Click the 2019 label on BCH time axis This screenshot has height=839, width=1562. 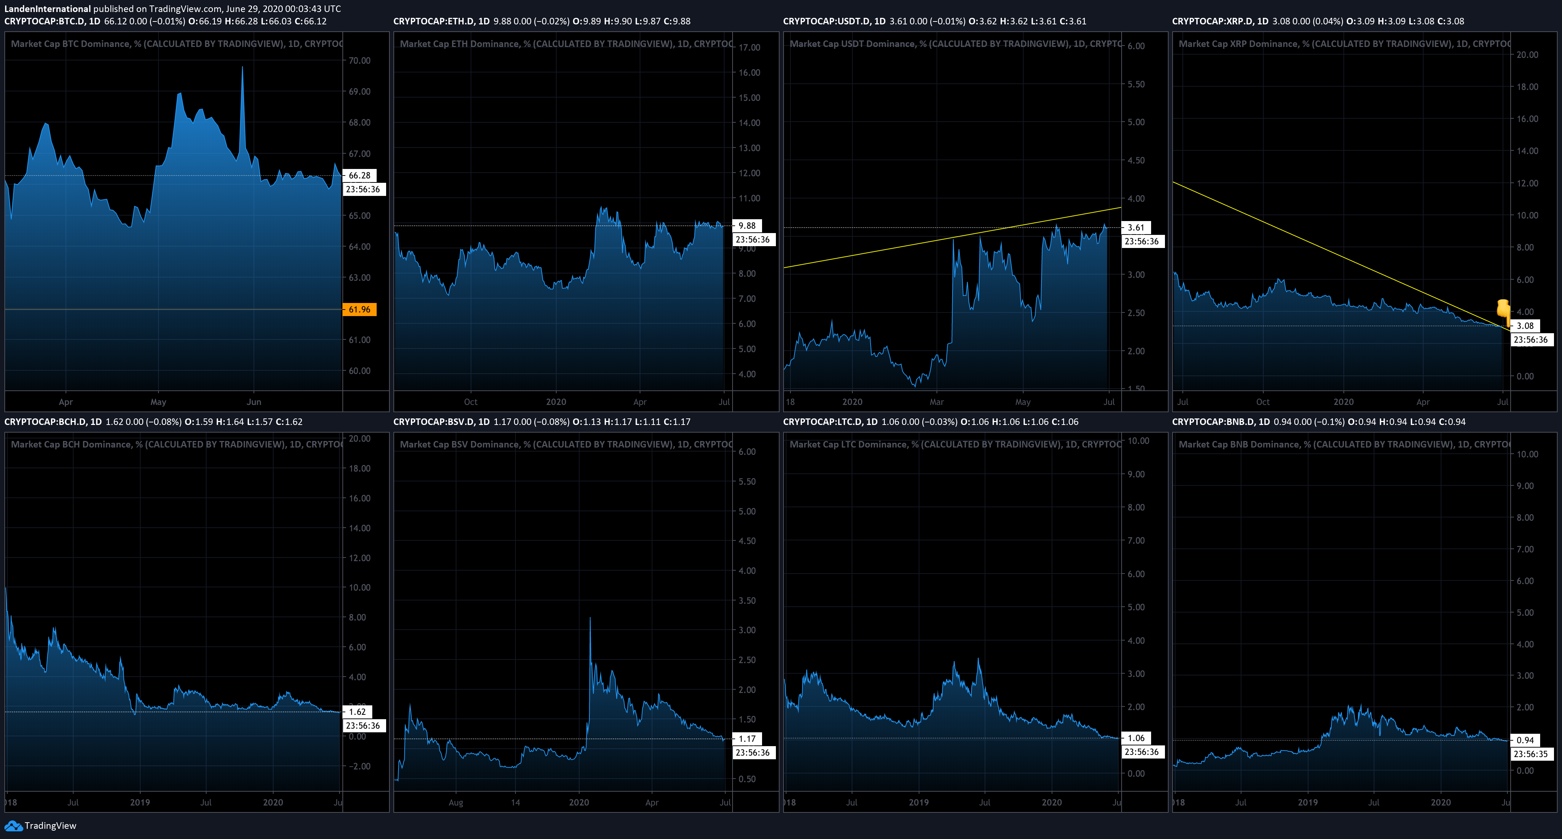pos(140,803)
